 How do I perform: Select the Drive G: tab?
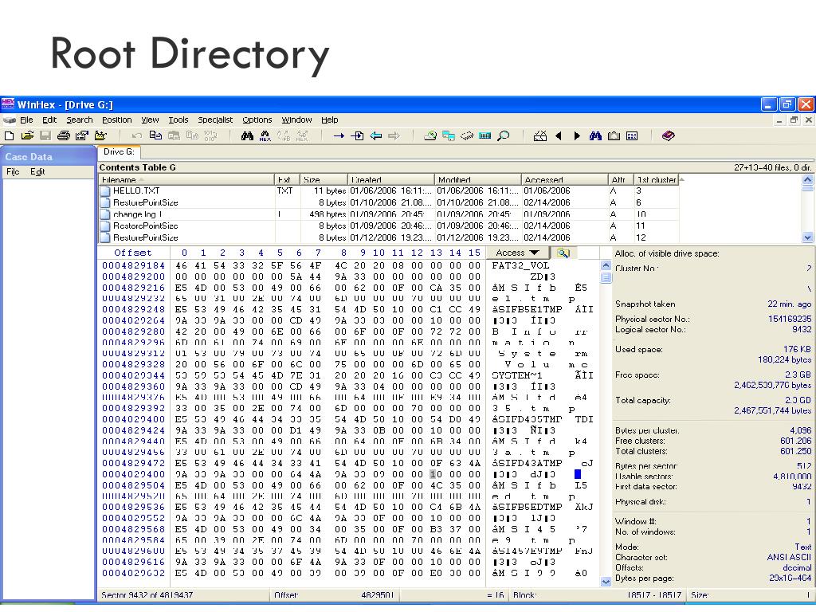[x=119, y=152]
